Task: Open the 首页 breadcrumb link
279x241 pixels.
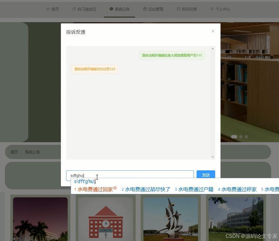Action: (14, 152)
